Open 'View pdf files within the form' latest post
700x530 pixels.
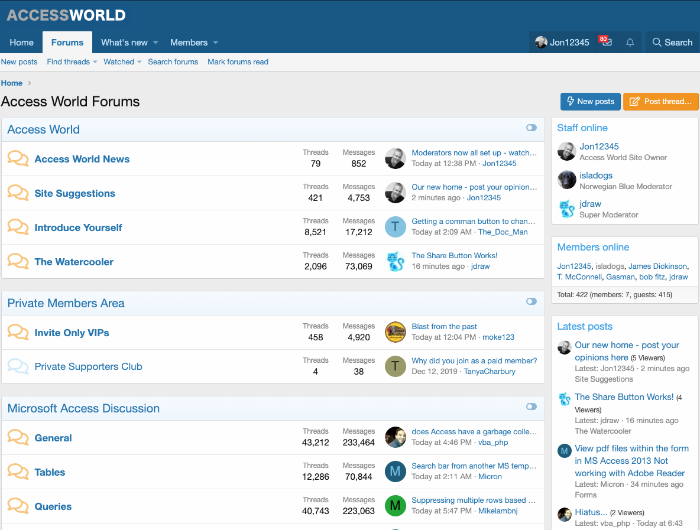click(x=631, y=461)
